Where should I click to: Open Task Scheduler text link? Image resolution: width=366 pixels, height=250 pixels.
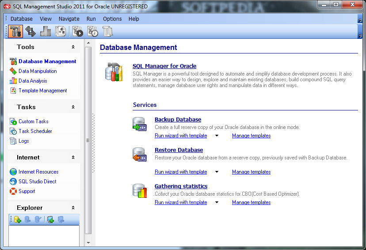coord(35,131)
